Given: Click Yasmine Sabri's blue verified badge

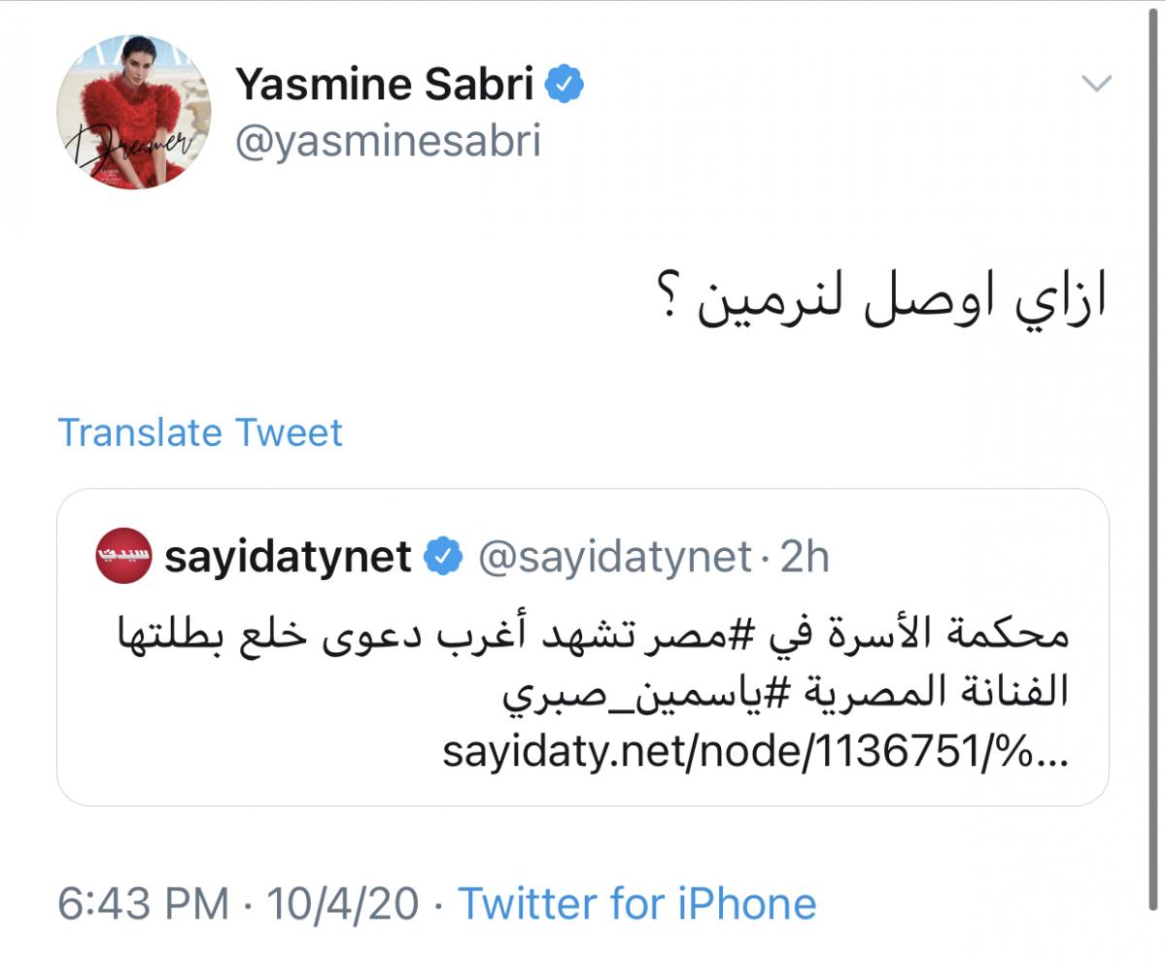Looking at the screenshot, I should click(x=564, y=84).
